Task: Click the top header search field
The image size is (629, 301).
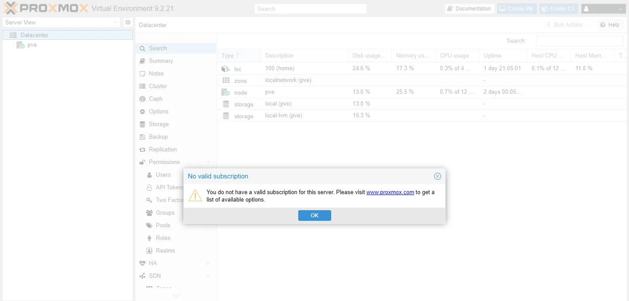Action: coord(311,9)
